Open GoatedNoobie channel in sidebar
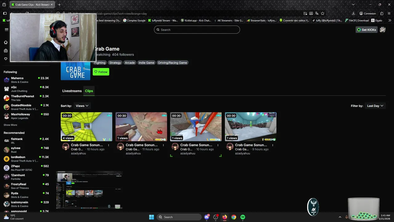Viewport: 394px width, 222px height. (26, 107)
